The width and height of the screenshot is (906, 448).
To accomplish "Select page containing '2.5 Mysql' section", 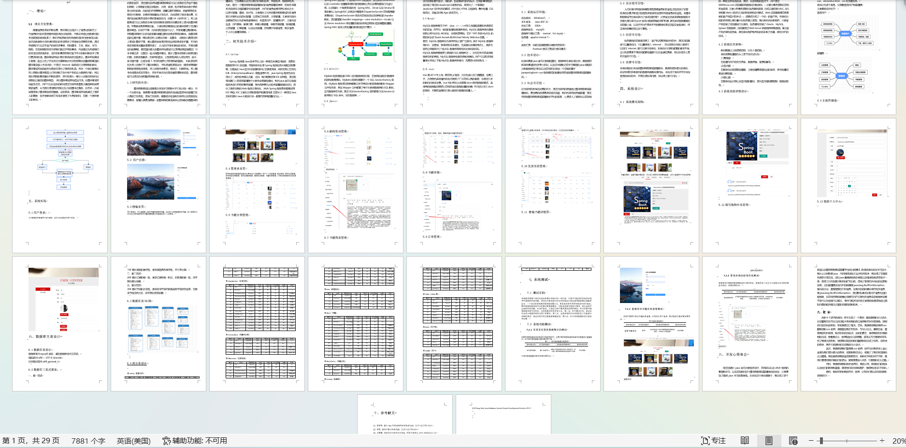I will (454, 58).
